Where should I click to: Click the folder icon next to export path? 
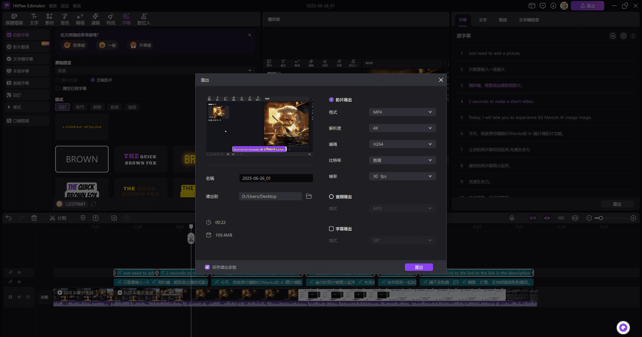point(309,196)
